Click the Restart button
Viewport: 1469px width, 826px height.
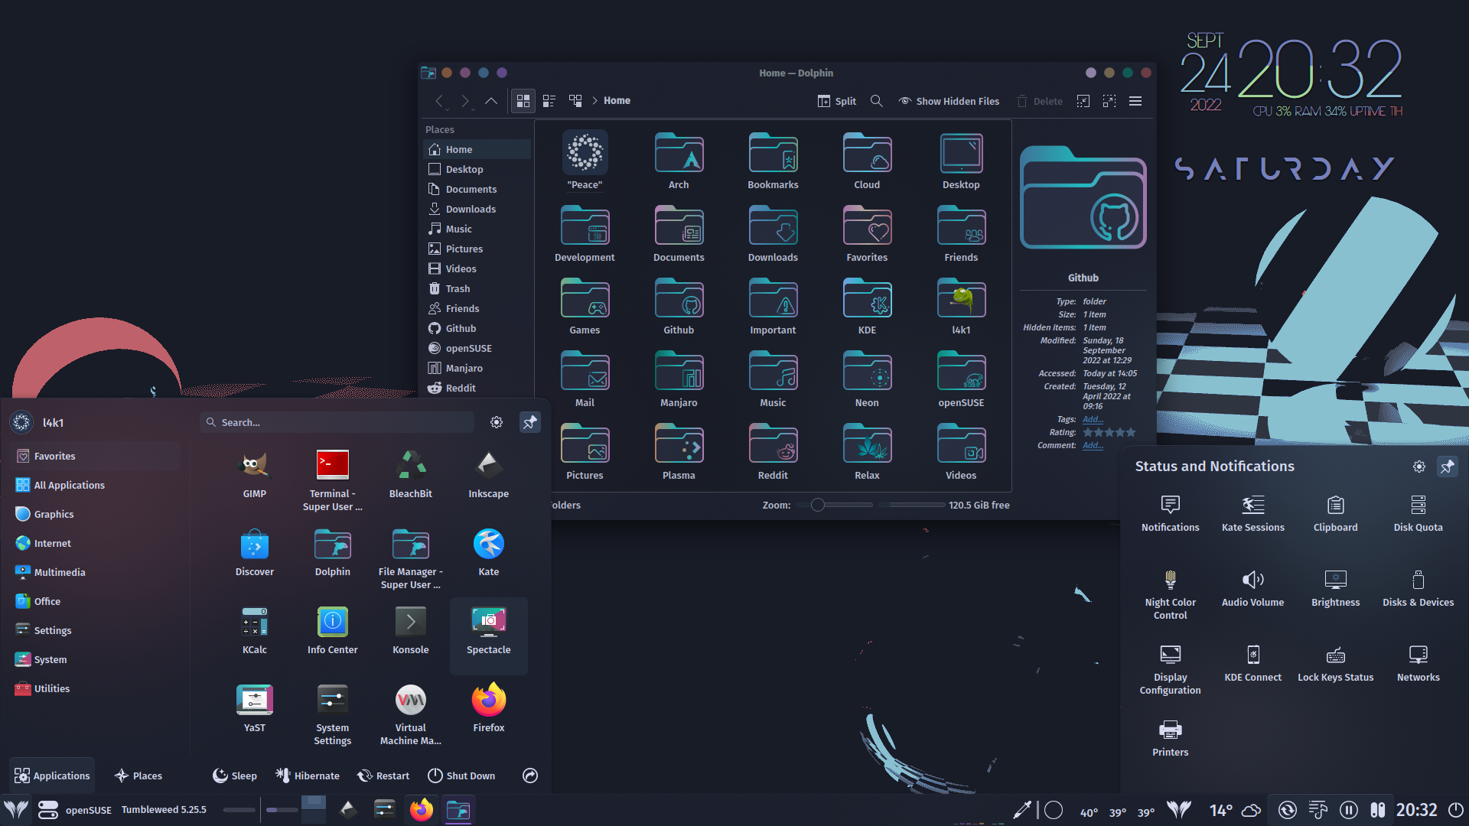click(383, 776)
